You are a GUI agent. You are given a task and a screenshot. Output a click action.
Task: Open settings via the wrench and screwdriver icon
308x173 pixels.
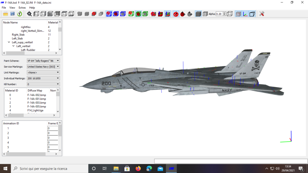pyautogui.click(x=262, y=14)
